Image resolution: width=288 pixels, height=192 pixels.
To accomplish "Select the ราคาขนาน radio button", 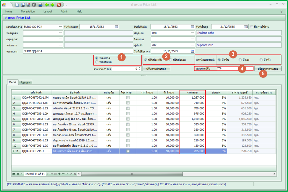I will coord(97,62).
